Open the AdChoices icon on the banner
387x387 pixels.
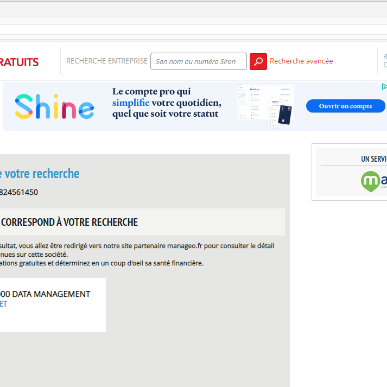384,86
